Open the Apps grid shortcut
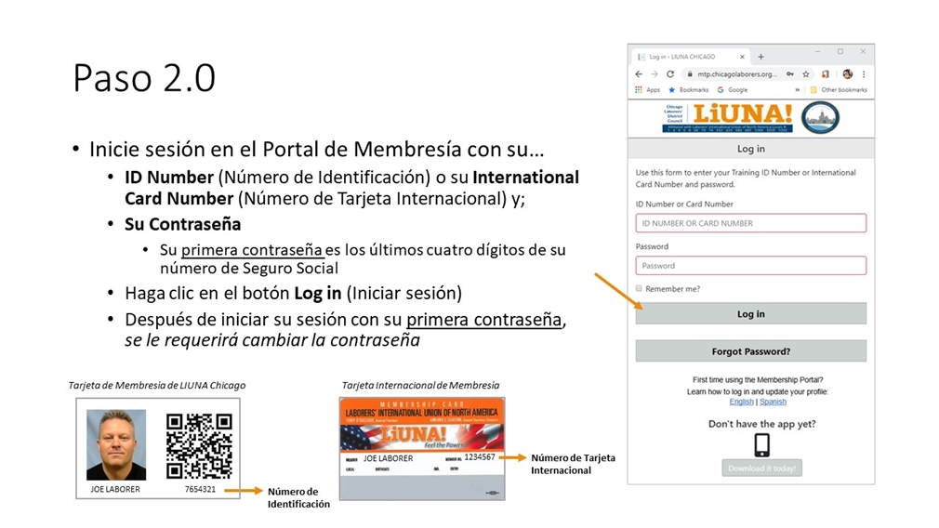The height and width of the screenshot is (528, 939). (647, 90)
